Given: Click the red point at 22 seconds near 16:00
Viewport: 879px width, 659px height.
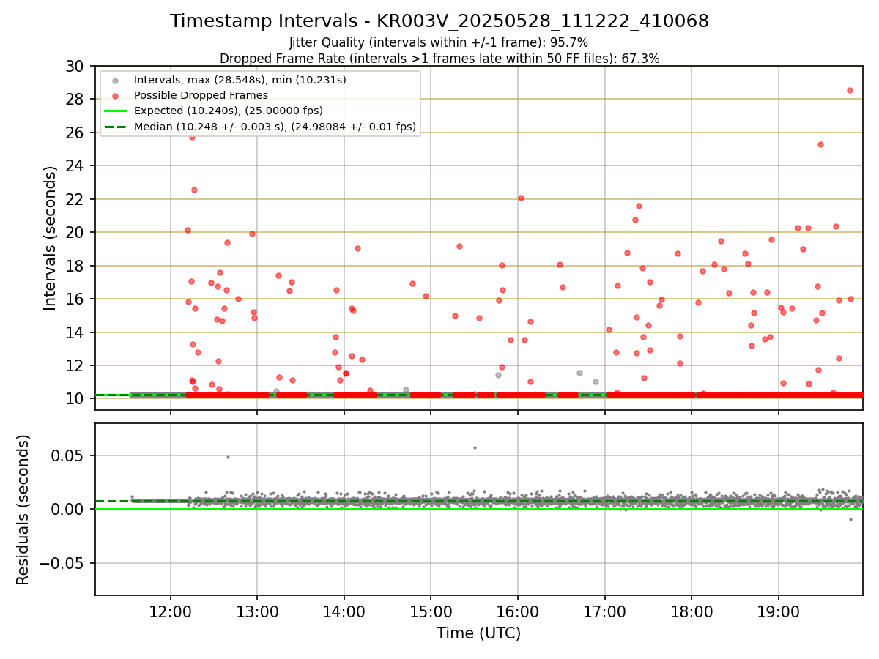Looking at the screenshot, I should pyautogui.click(x=521, y=198).
